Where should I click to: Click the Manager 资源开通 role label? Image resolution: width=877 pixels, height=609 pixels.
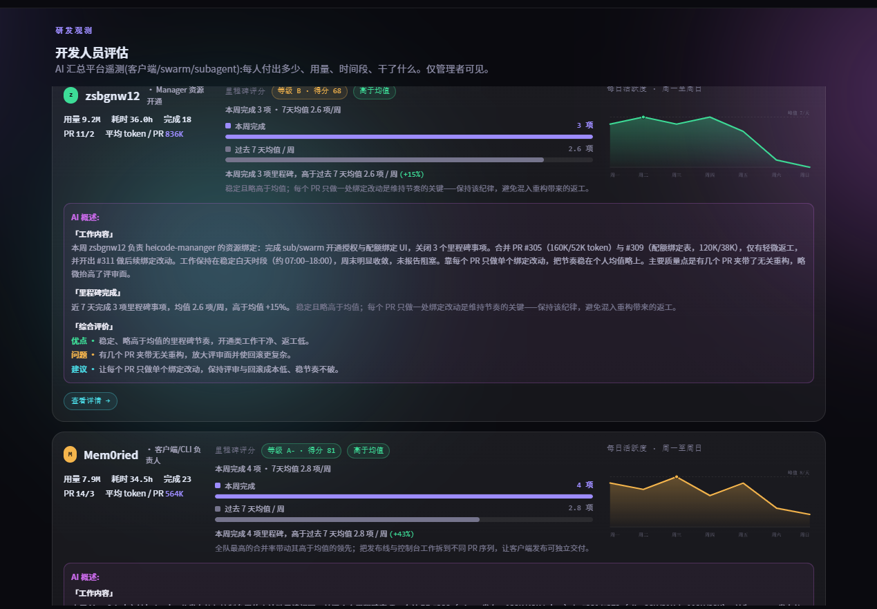click(x=176, y=95)
